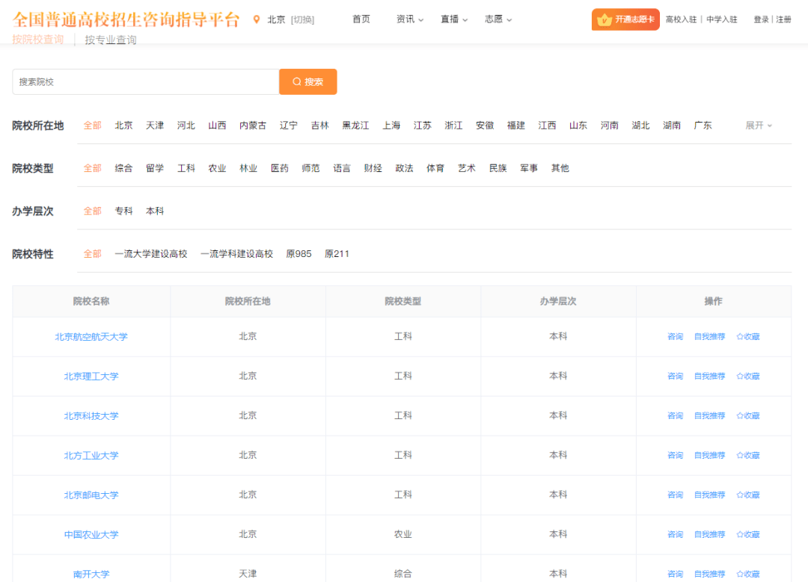Select the 原985 filter under 院校特性
The height and width of the screenshot is (582, 808).
[x=298, y=253]
